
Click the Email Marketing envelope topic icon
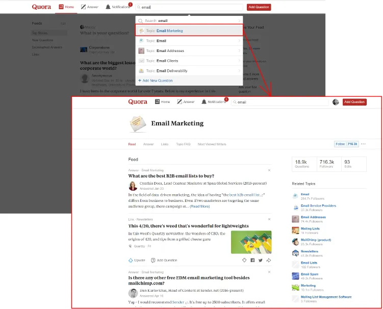pyautogui.click(x=138, y=123)
